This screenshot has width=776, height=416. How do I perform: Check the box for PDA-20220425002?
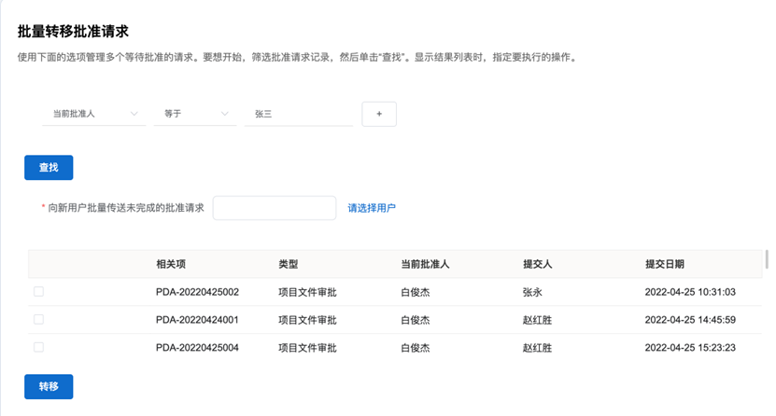[38, 292]
